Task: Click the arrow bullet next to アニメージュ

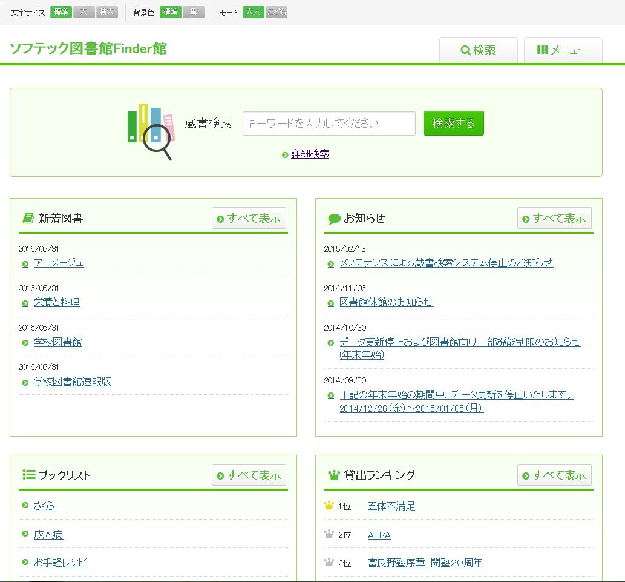Action: [x=25, y=263]
